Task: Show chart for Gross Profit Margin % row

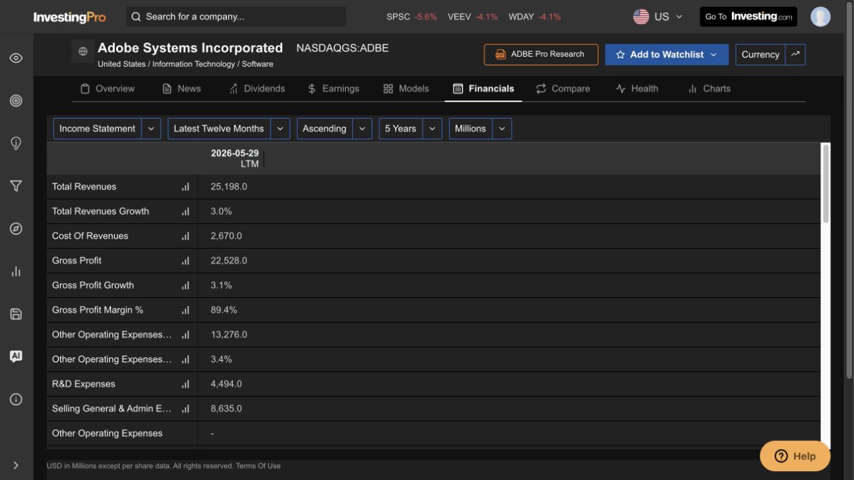Action: (186, 310)
